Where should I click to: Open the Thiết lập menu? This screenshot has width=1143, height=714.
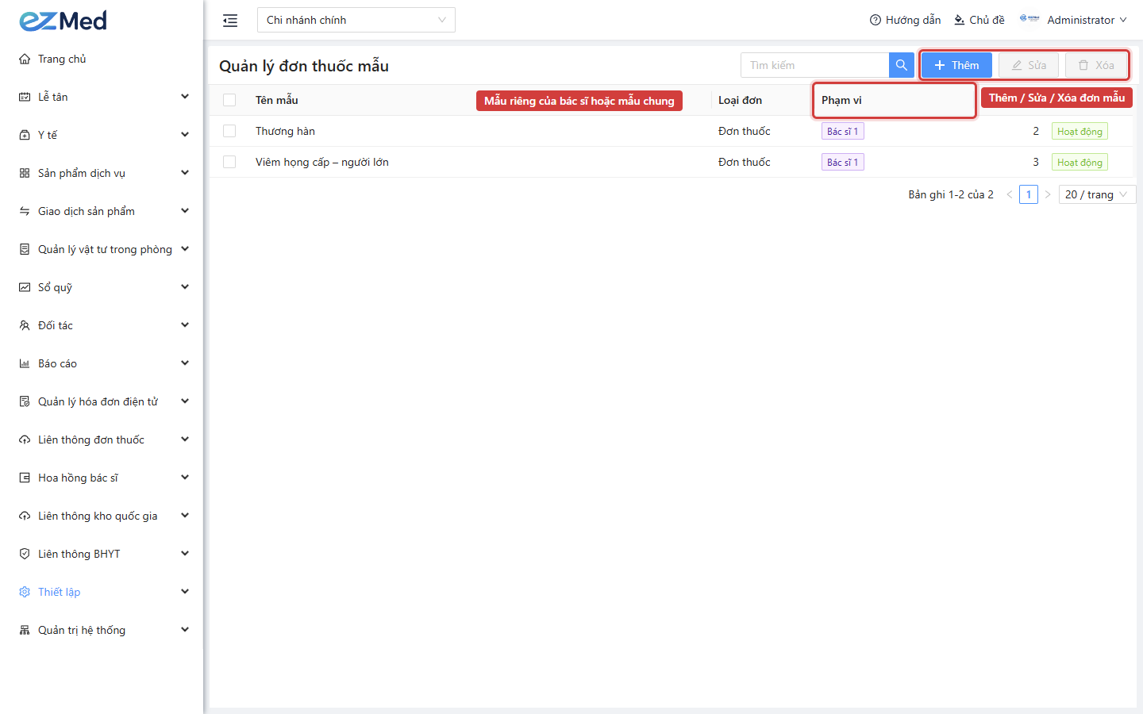[x=102, y=592]
